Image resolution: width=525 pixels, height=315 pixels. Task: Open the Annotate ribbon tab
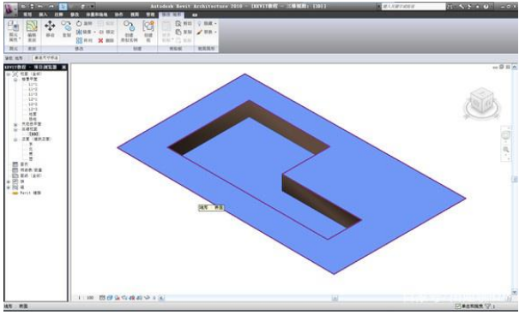58,15
